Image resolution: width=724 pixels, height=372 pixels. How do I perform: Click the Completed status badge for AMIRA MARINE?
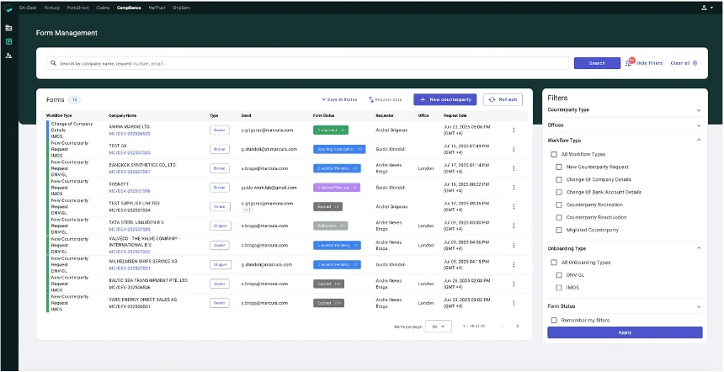pyautogui.click(x=331, y=130)
